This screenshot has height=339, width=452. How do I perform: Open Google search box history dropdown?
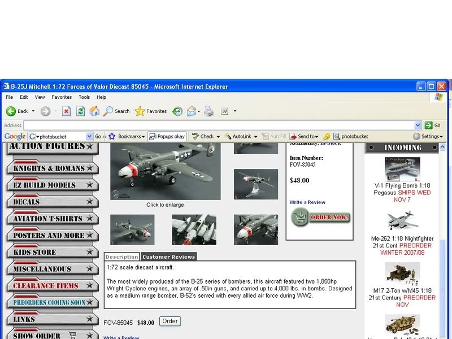[89, 136]
